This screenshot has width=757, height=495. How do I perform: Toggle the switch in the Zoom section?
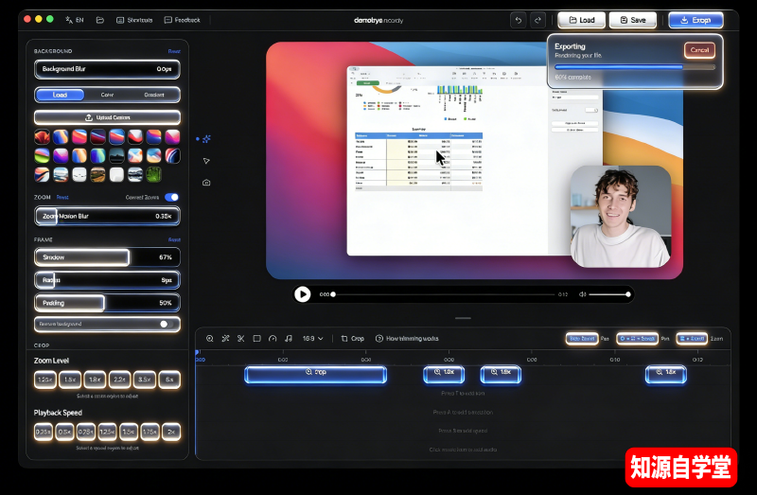click(x=171, y=198)
